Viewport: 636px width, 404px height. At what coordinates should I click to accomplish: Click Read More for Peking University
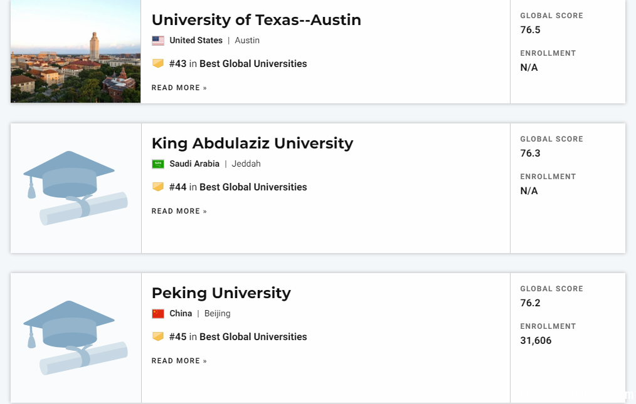pyautogui.click(x=179, y=361)
